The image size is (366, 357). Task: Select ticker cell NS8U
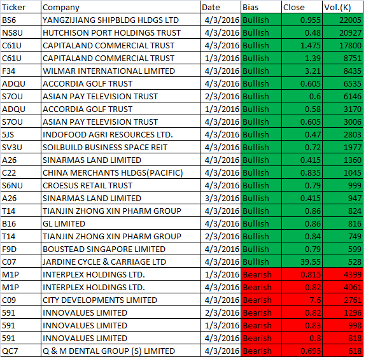point(20,32)
